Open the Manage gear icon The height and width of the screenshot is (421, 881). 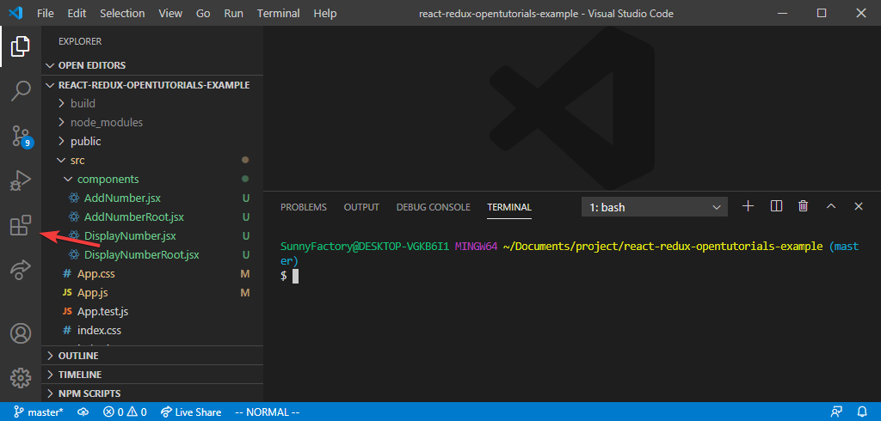point(21,378)
